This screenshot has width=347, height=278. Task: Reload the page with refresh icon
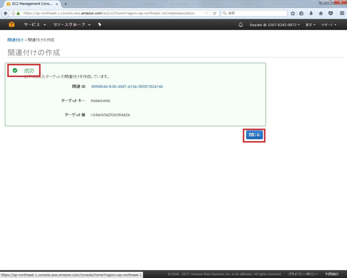(x=215, y=13)
